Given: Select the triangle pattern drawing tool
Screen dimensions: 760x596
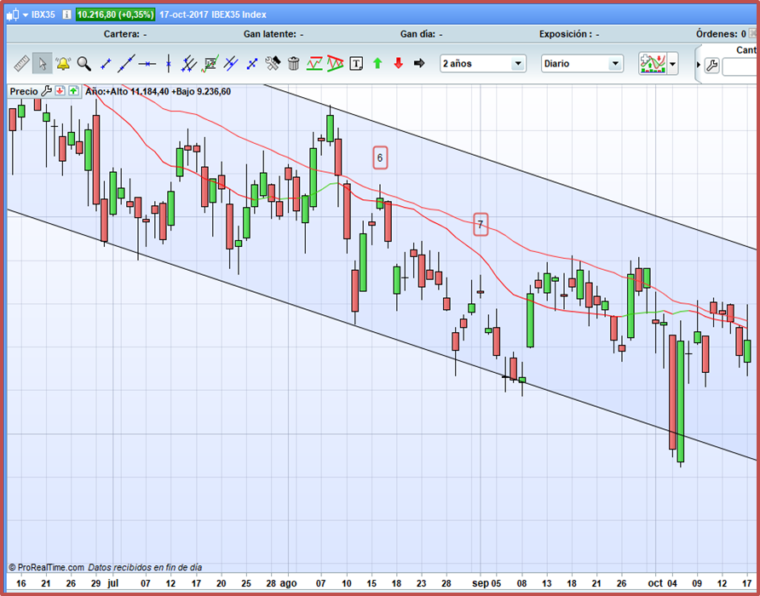Looking at the screenshot, I should click(335, 64).
